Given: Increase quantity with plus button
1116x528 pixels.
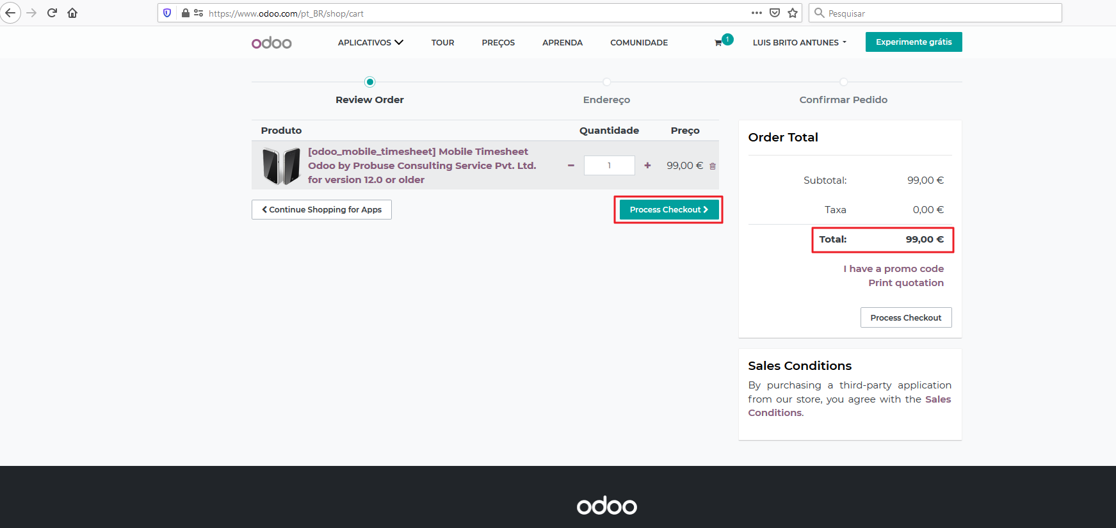Looking at the screenshot, I should (647, 166).
